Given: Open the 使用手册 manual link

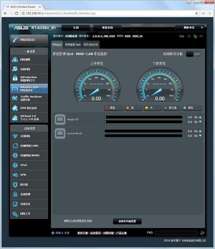Looking at the screenshot, I should [x=83, y=233].
